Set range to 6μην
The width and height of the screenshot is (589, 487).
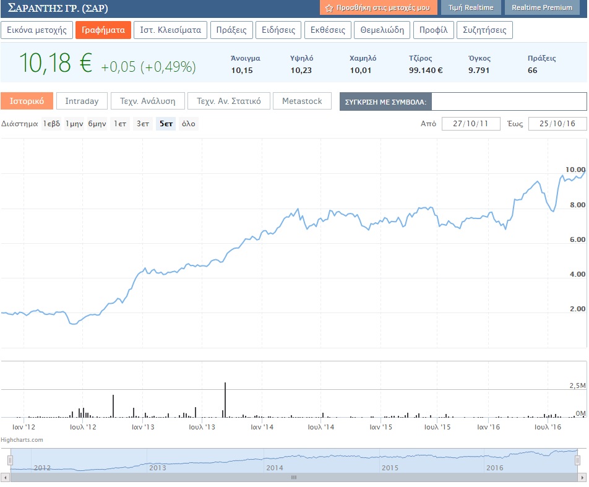point(97,124)
